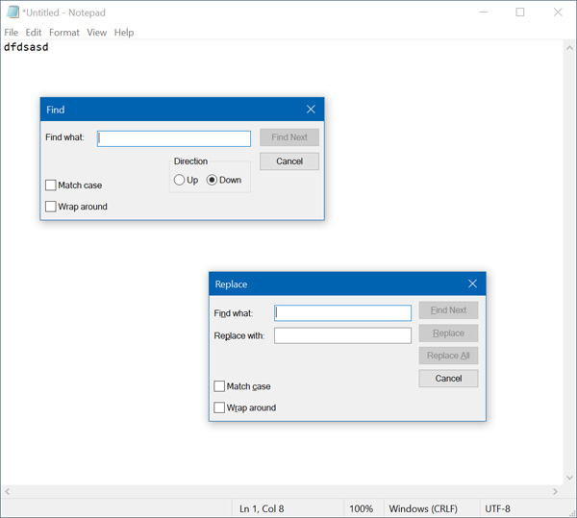Open the File menu
Screen dimensions: 577x518
pos(12,33)
